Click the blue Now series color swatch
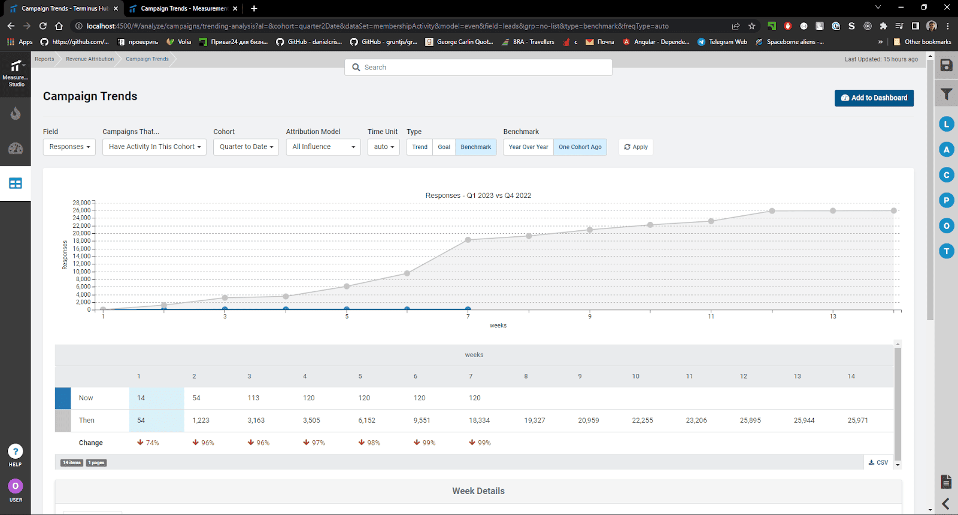The image size is (958, 515). pyautogui.click(x=63, y=398)
